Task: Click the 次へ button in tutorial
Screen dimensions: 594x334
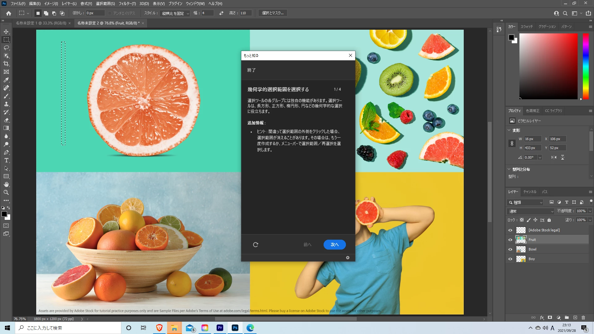Action: [334, 245]
